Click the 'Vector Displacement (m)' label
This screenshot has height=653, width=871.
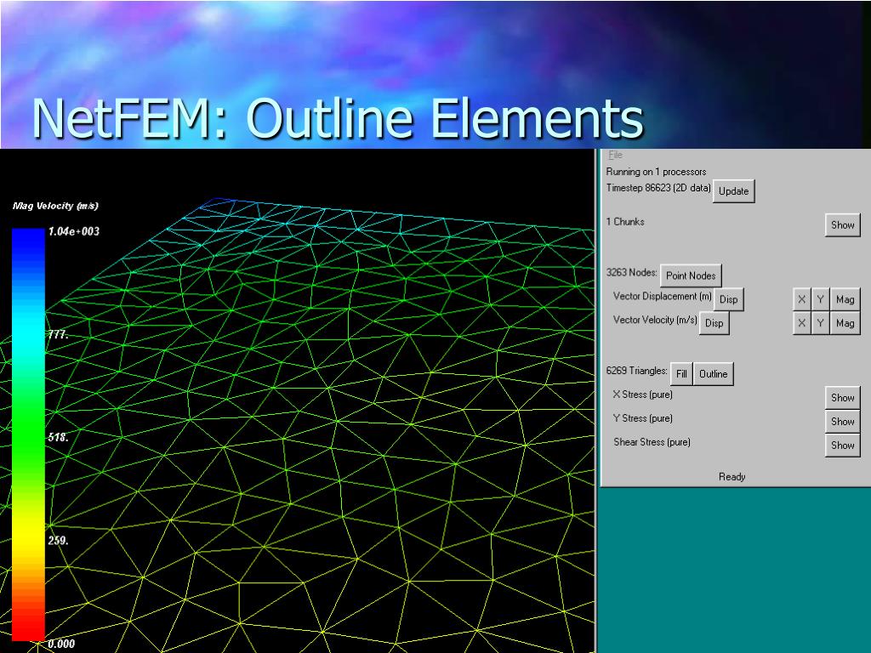(x=662, y=296)
